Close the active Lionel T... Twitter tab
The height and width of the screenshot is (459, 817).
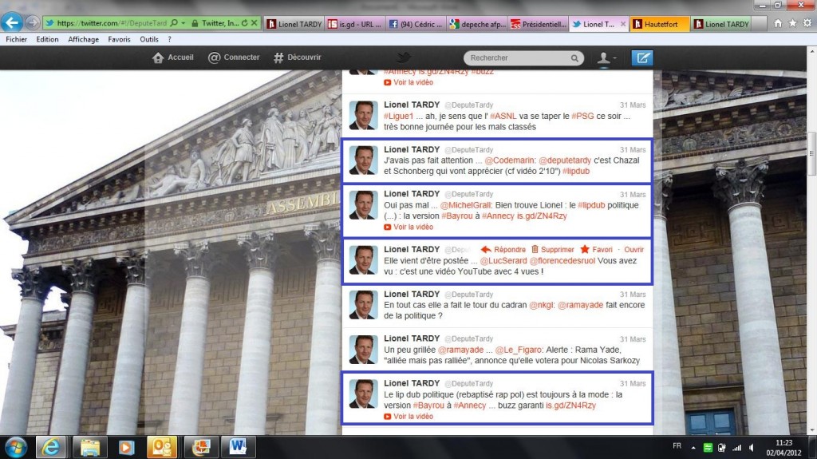click(x=622, y=24)
